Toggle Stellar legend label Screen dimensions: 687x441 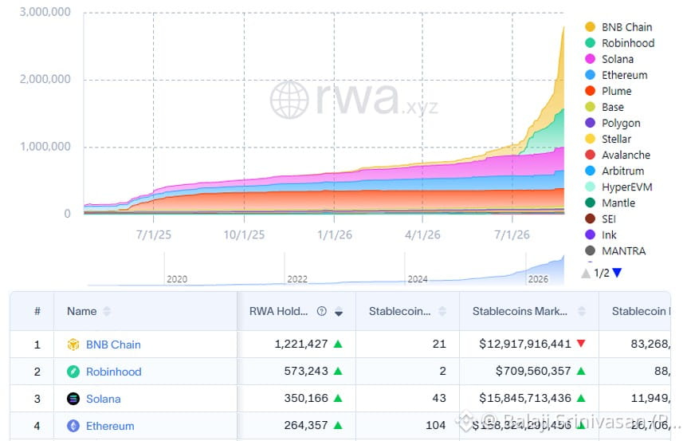pos(616,139)
